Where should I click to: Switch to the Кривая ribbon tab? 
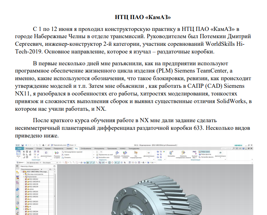point(48,149)
